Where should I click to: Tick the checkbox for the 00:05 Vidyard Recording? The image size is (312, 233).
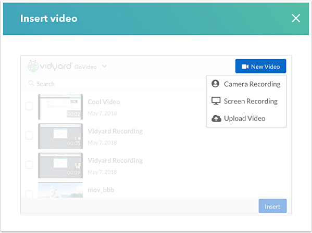tap(29, 135)
